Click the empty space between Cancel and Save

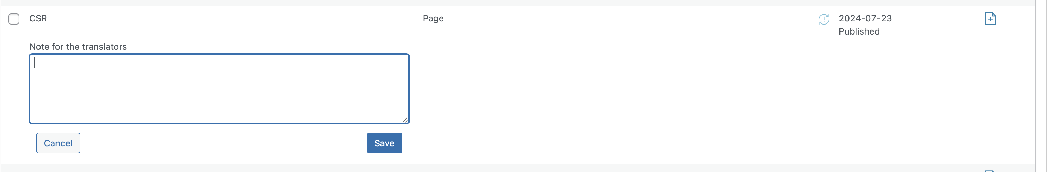pyautogui.click(x=223, y=143)
